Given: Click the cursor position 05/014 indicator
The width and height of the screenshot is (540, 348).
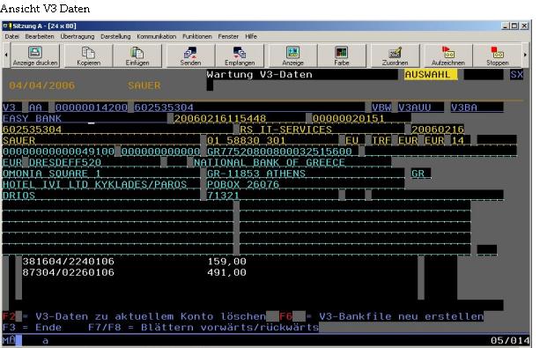Looking at the screenshot, I should 510,341.
